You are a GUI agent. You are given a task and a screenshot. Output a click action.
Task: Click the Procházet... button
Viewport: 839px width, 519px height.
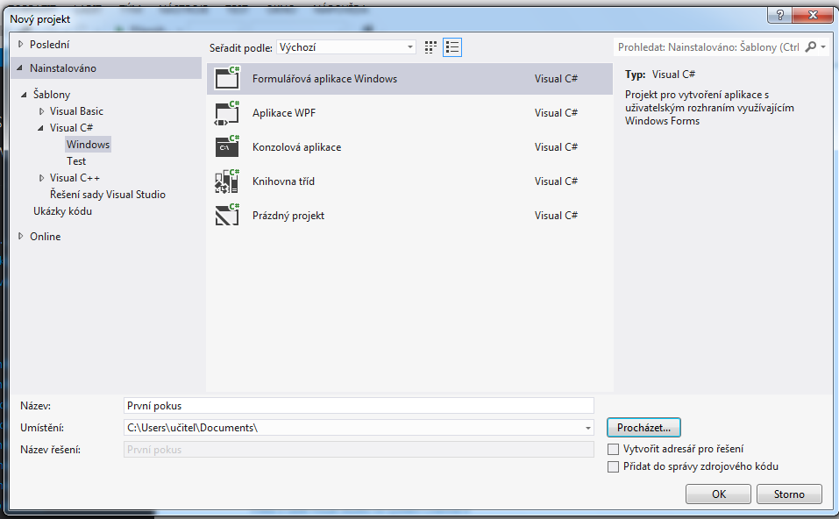[643, 428]
